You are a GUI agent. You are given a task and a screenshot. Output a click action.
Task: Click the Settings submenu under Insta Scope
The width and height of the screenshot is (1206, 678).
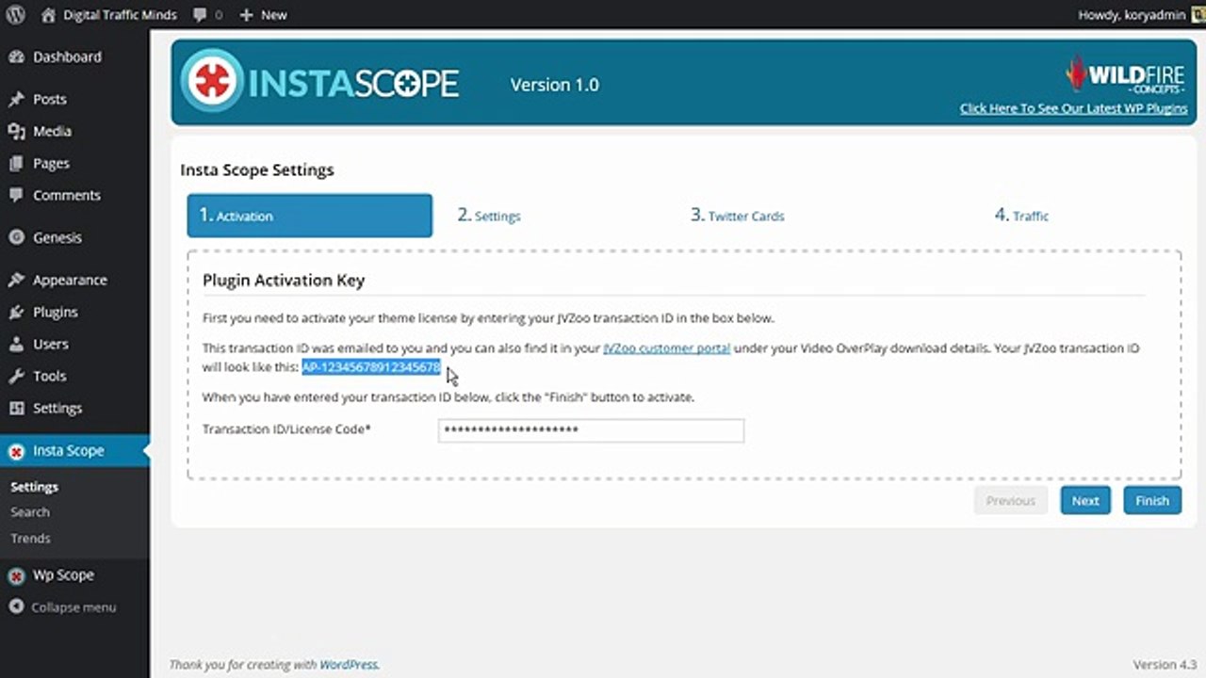point(34,487)
